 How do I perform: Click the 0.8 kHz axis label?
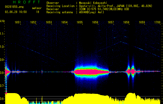click(2, 73)
